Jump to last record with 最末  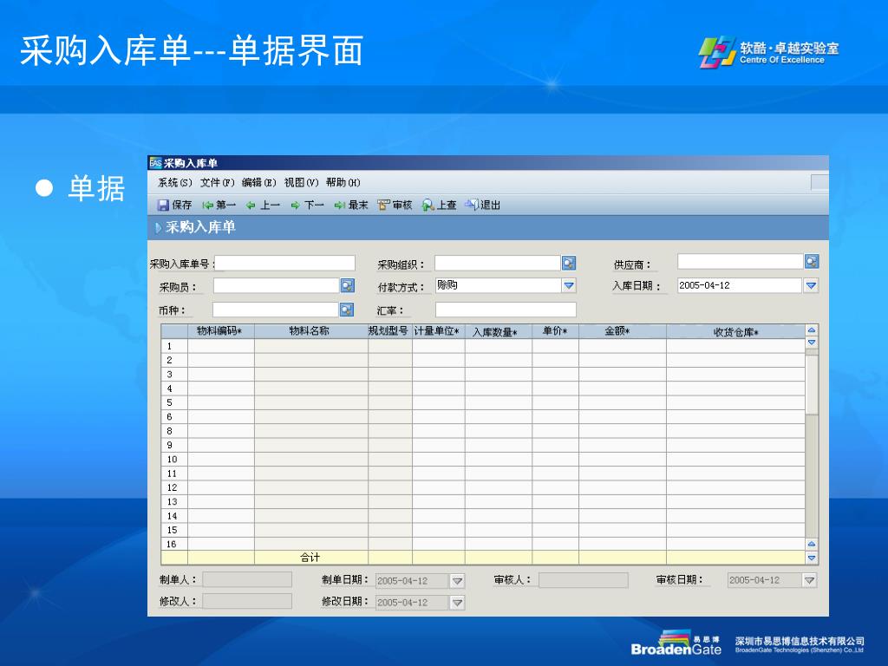351,205
